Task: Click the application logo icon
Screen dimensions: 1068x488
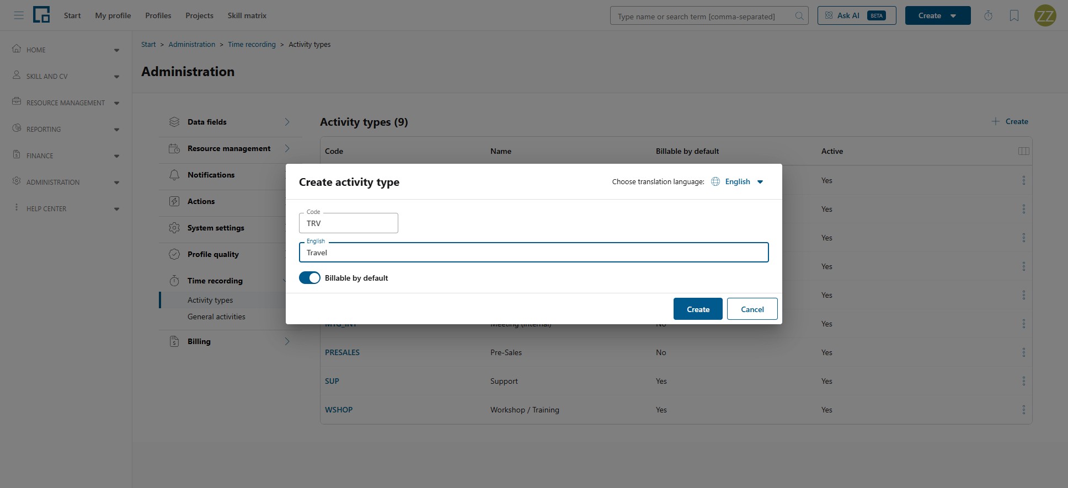Action: [x=41, y=15]
